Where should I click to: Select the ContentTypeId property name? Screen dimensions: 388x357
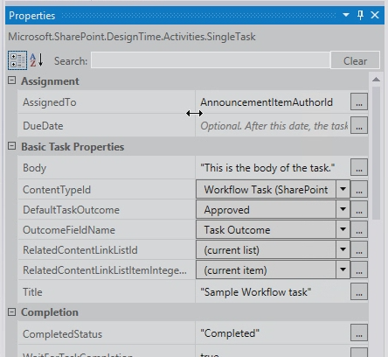(x=57, y=190)
